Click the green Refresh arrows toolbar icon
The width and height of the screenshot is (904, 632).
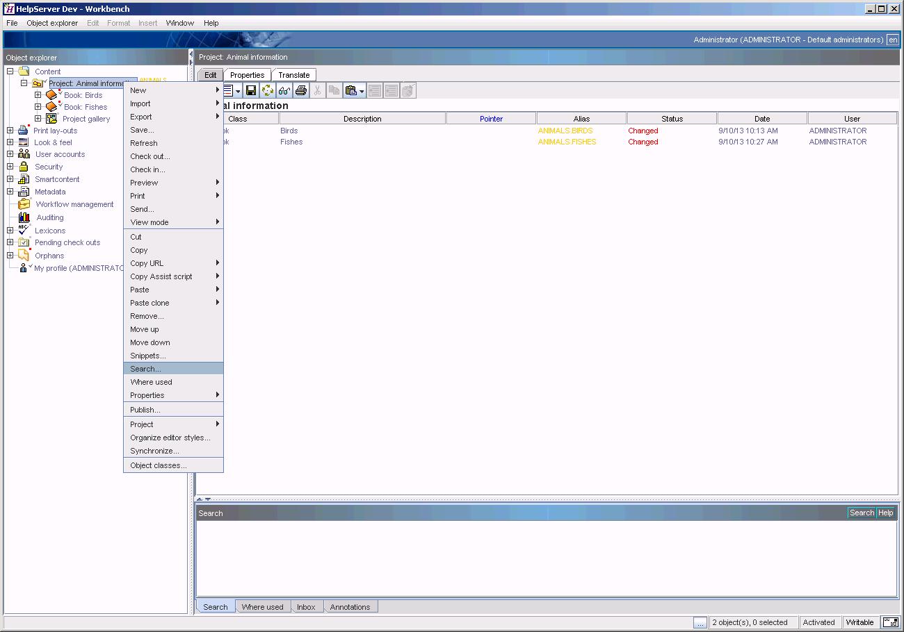pyautogui.click(x=268, y=90)
